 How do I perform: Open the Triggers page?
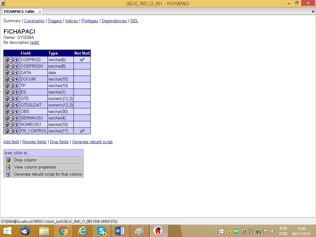55,21
